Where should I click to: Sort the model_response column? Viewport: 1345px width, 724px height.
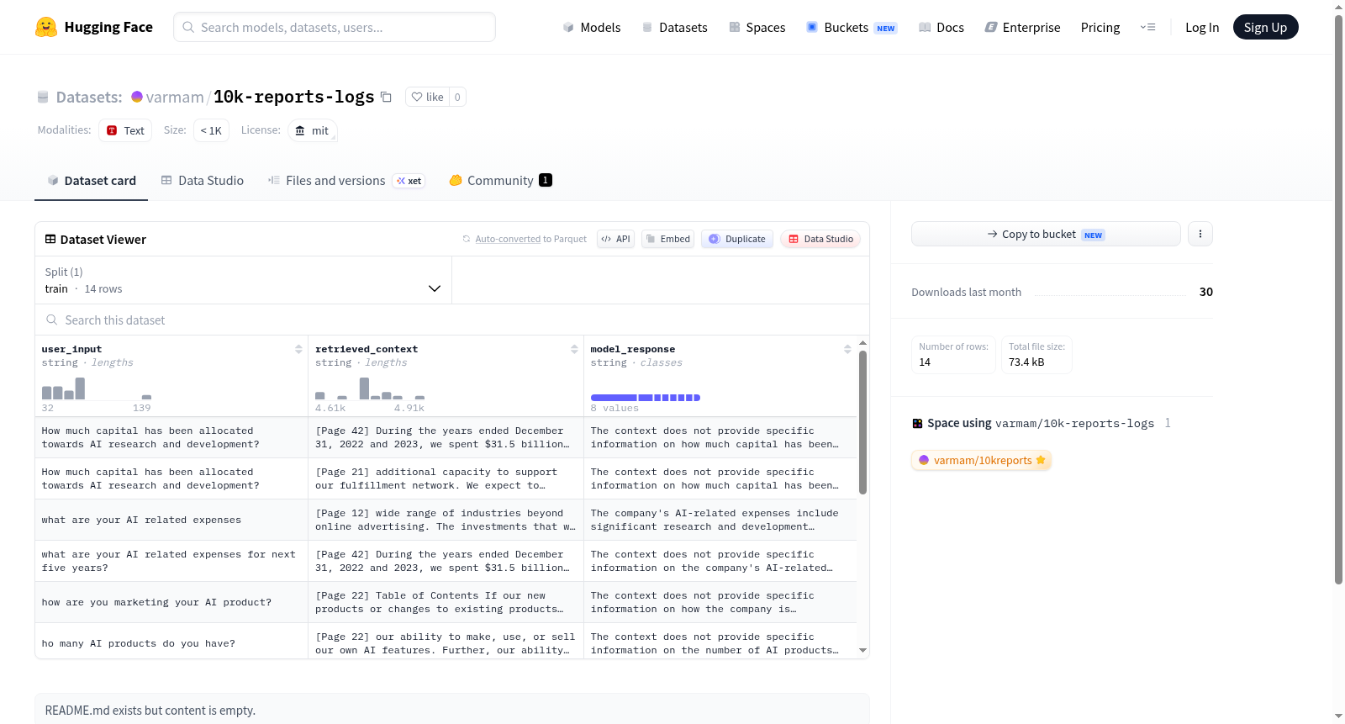pyautogui.click(x=847, y=349)
